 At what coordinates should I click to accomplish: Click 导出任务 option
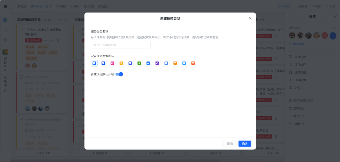click(297, 124)
